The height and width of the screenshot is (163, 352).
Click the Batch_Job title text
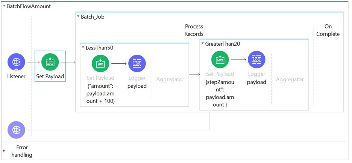tap(93, 17)
